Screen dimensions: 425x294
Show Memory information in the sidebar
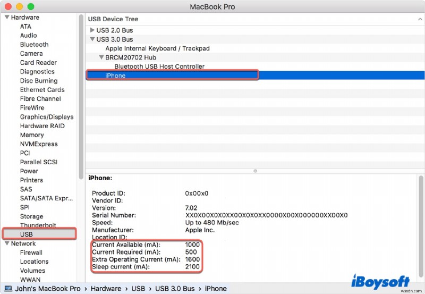[x=32, y=135]
